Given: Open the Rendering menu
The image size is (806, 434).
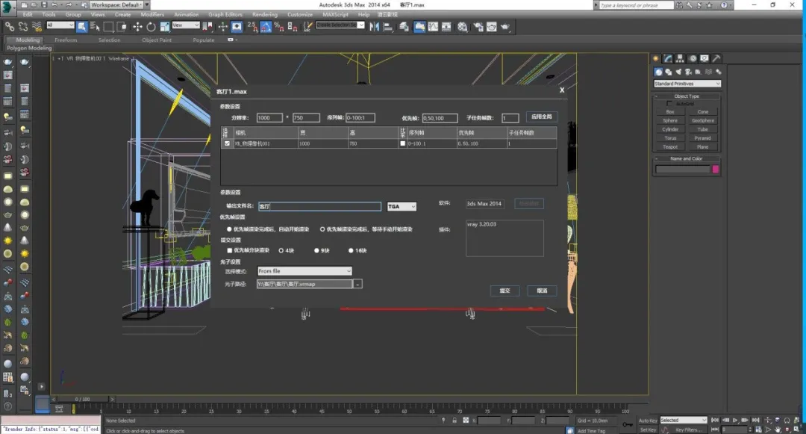Looking at the screenshot, I should pyautogui.click(x=264, y=14).
